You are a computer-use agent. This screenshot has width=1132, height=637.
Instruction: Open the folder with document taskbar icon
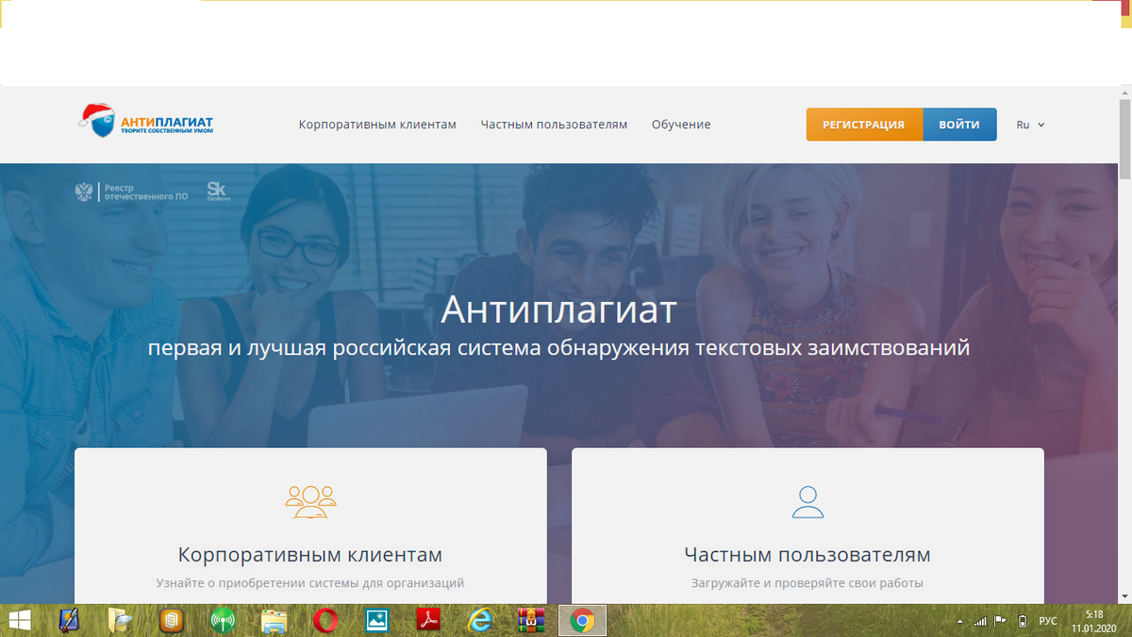coord(121,620)
